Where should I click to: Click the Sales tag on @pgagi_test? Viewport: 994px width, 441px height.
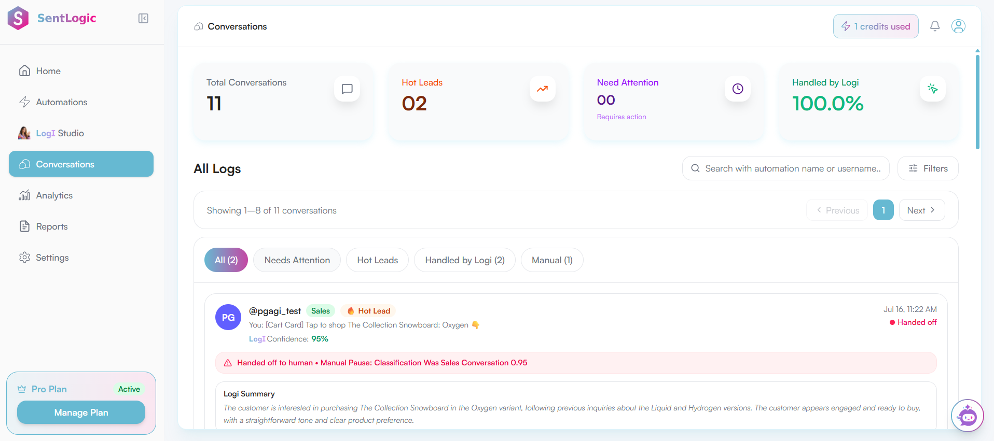pyautogui.click(x=321, y=311)
